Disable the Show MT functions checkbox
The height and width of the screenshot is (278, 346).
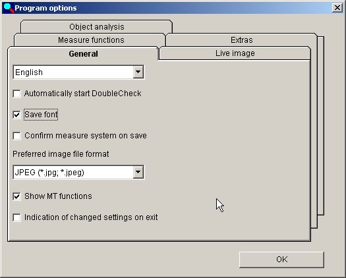click(x=17, y=196)
